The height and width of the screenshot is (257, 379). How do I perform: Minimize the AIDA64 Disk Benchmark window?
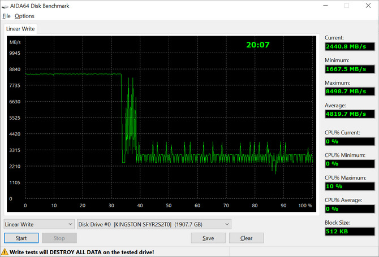tap(326, 6)
